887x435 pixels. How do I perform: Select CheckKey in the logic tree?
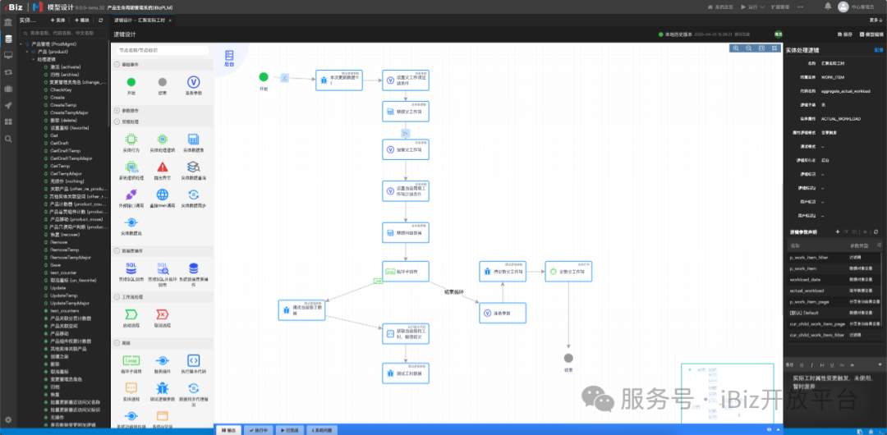(x=61, y=89)
